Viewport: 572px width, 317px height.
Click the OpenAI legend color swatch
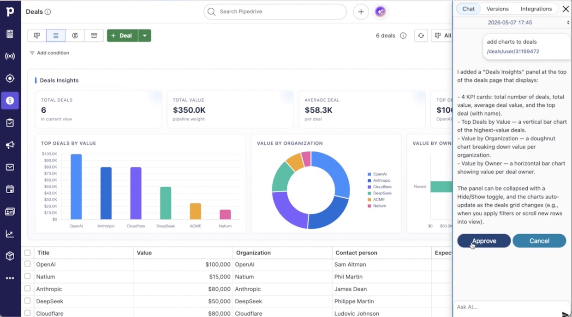(369, 174)
